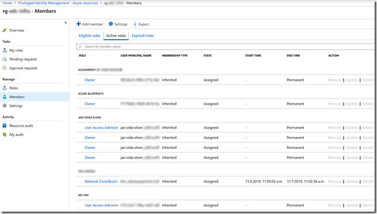Click the sidebar Settings gear icon
This screenshot has height=214, width=377.
click(x=5, y=106)
